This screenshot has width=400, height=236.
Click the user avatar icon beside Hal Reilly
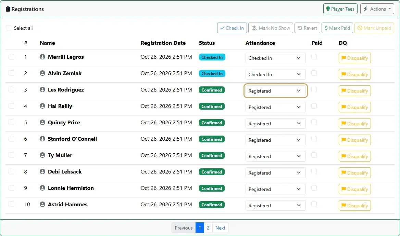coord(42,106)
